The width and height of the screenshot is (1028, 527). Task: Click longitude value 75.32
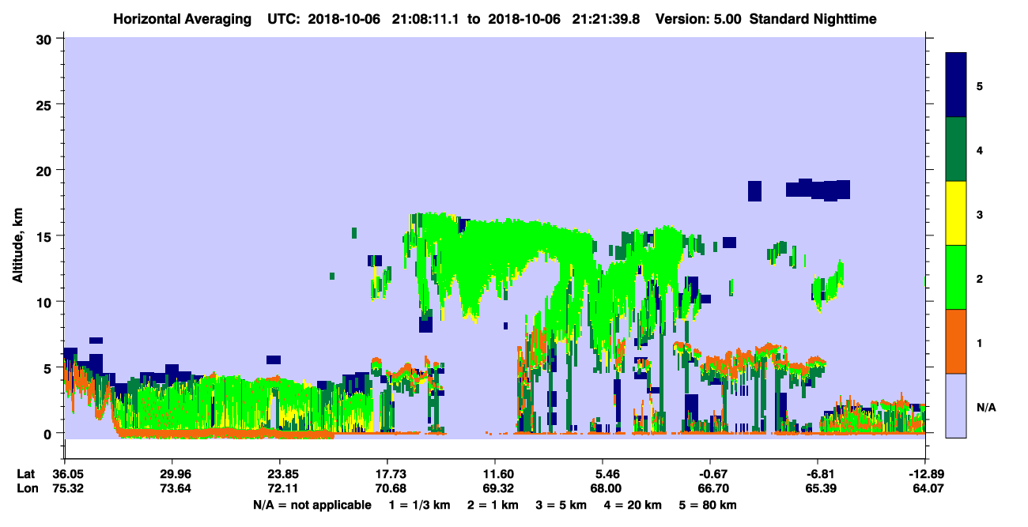point(64,488)
